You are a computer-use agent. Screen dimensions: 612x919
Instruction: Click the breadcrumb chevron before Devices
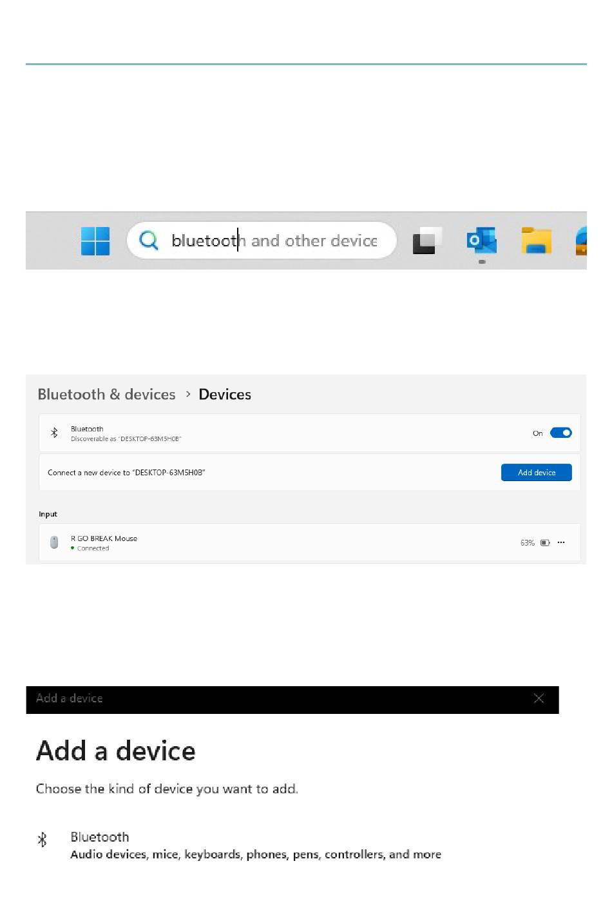(x=188, y=393)
